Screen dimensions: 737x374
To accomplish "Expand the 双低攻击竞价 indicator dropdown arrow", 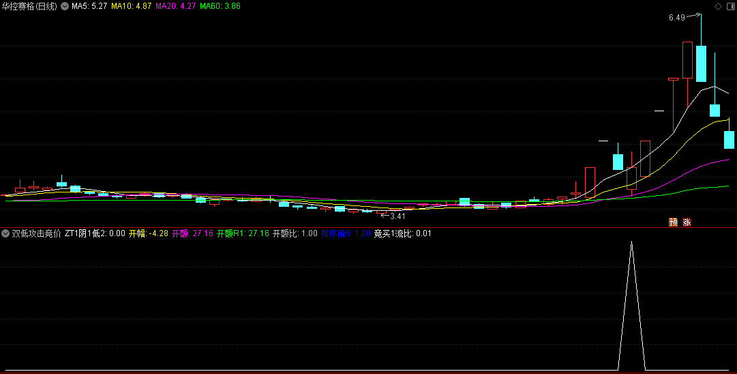I will click(x=5, y=233).
